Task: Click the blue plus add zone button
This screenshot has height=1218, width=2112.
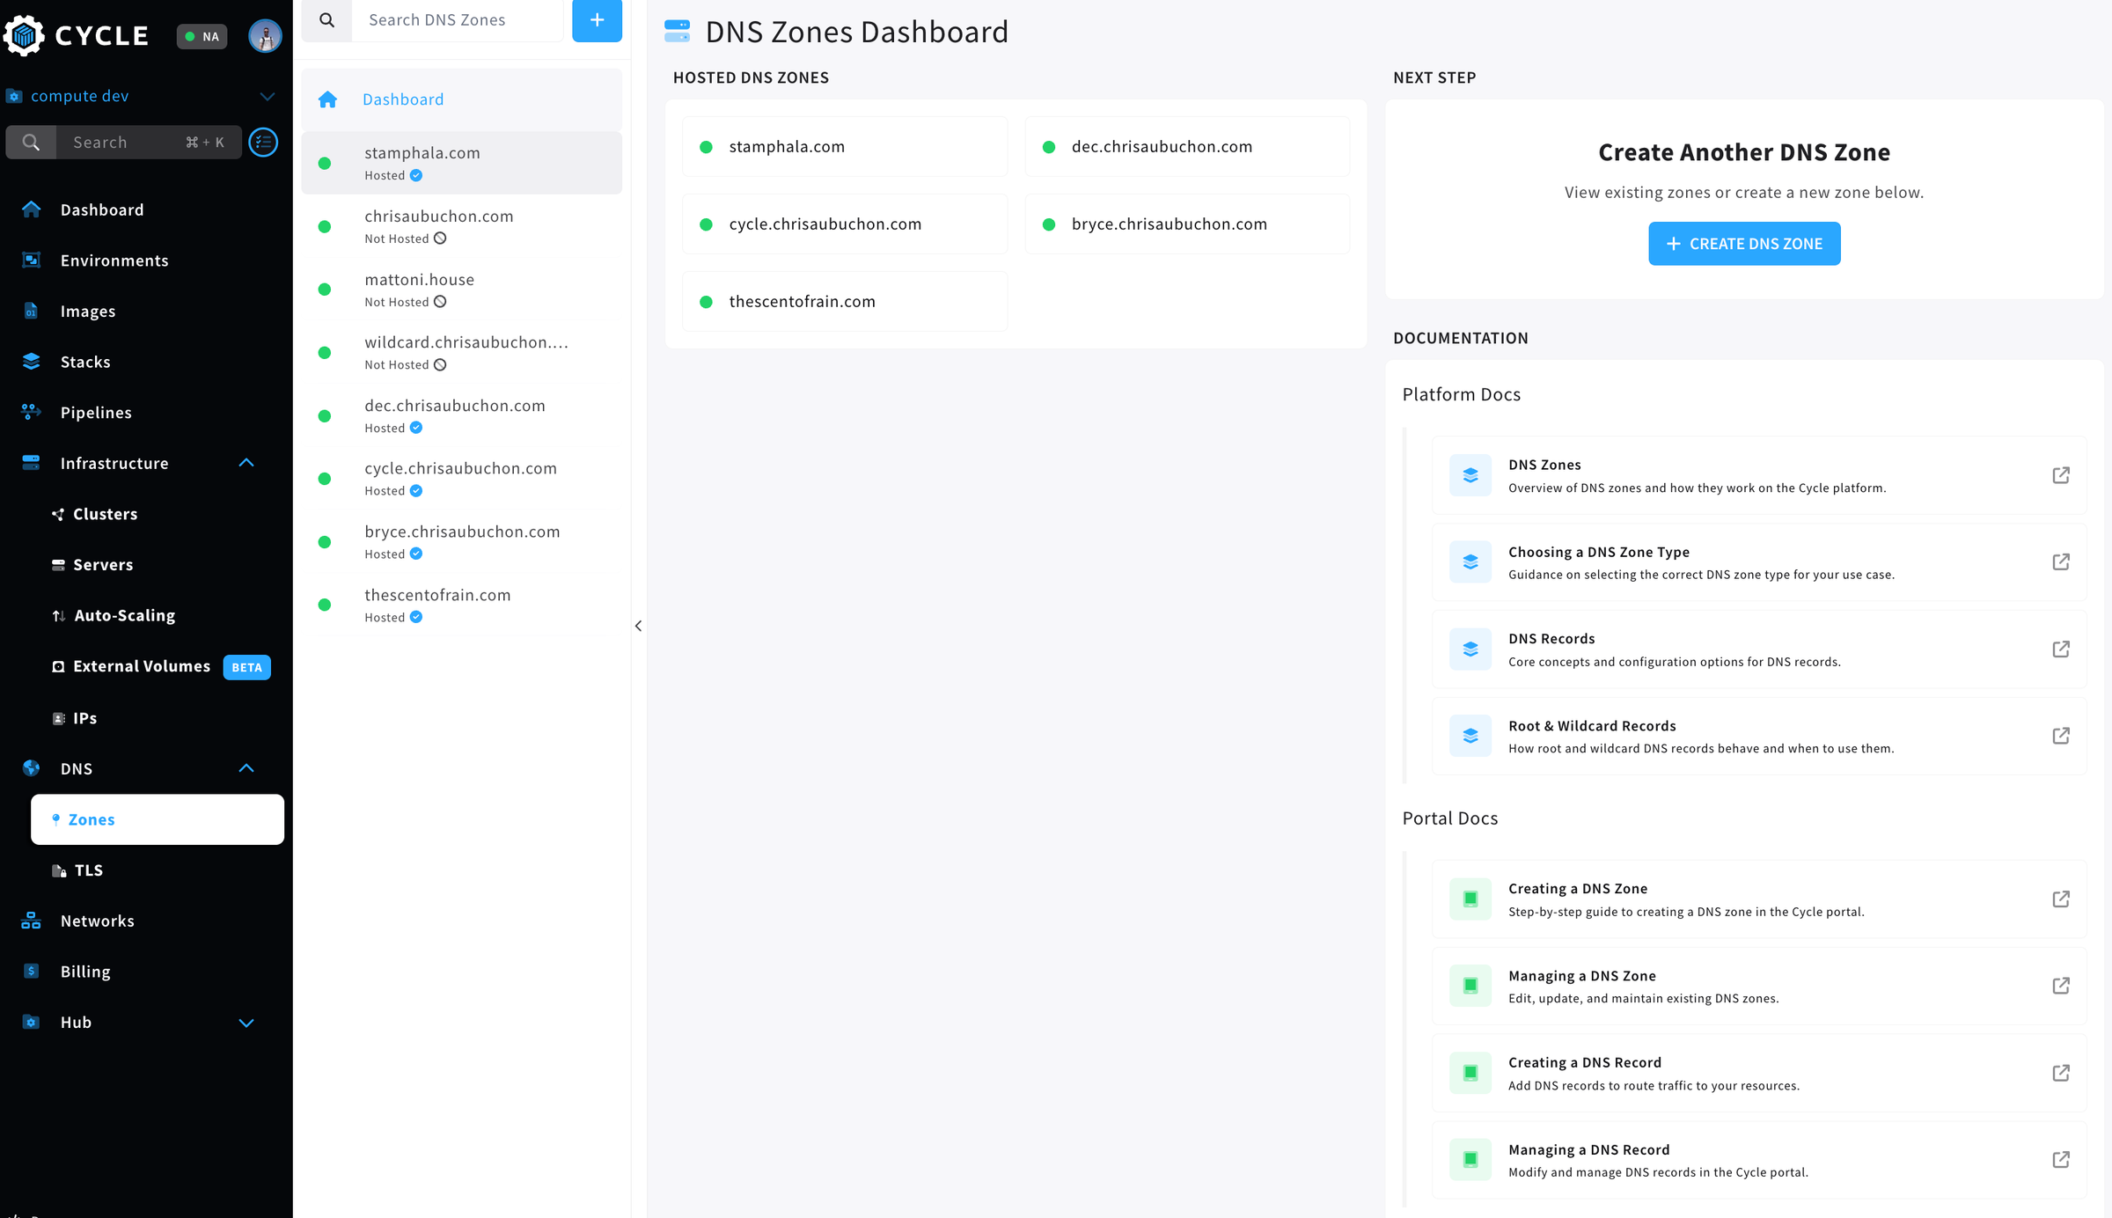Action: point(597,19)
